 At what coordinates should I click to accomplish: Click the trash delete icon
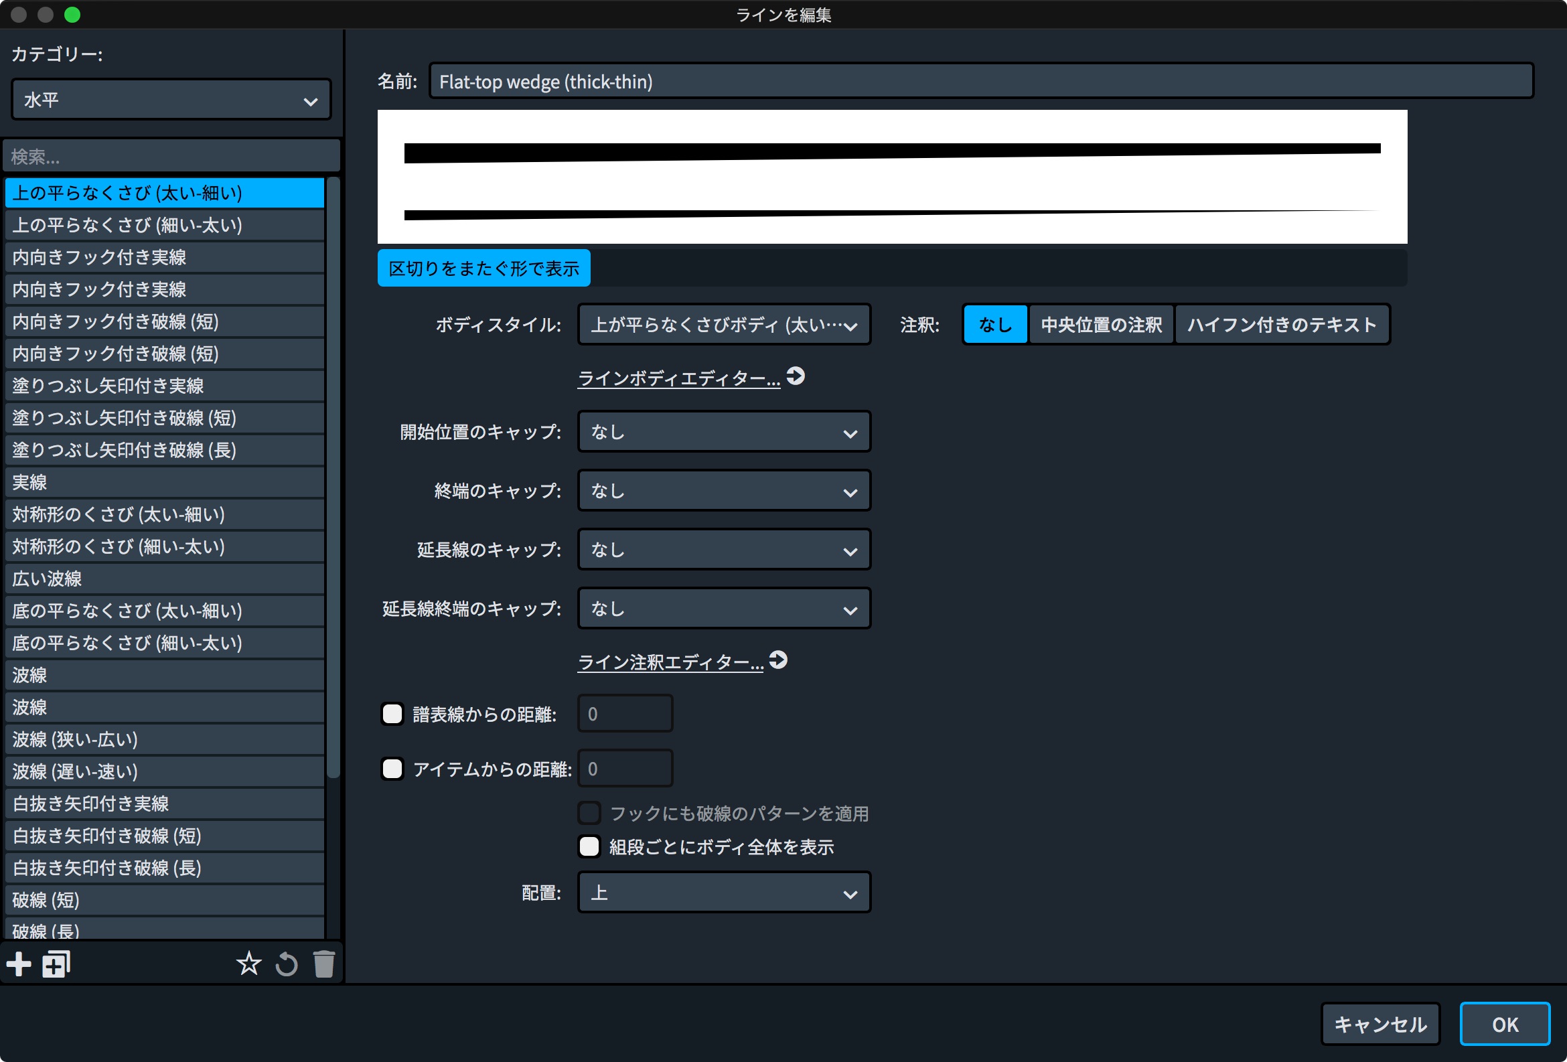[x=324, y=964]
